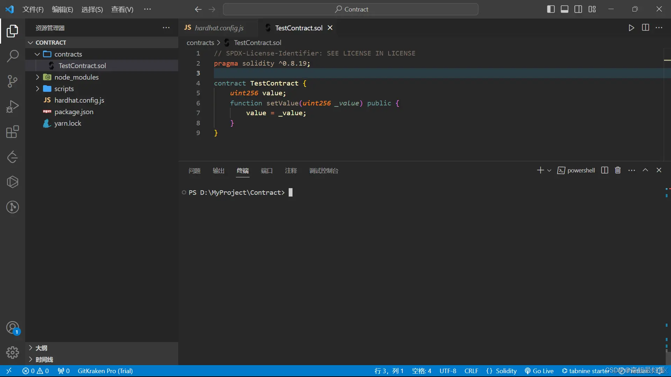Expand the node_modules folder
The image size is (671, 377).
tap(76, 77)
